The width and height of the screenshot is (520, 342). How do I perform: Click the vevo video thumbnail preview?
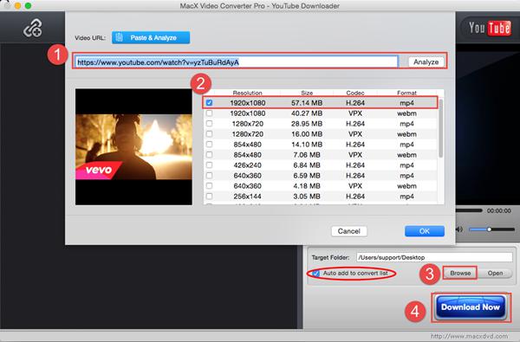click(133, 147)
